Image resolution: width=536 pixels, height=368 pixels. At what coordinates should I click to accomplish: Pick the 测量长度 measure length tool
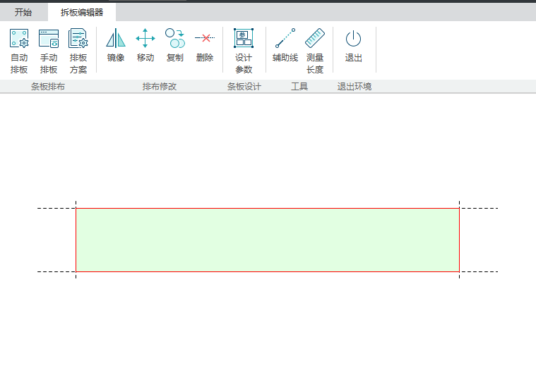pos(315,51)
